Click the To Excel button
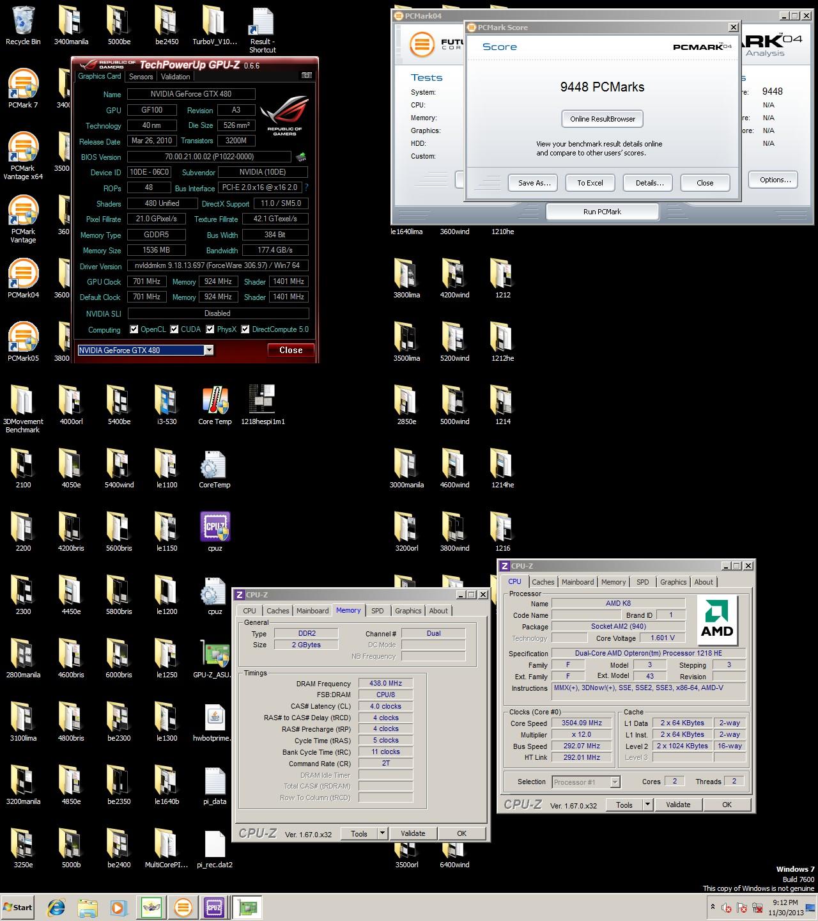Screen dimensions: 818x921 point(590,182)
